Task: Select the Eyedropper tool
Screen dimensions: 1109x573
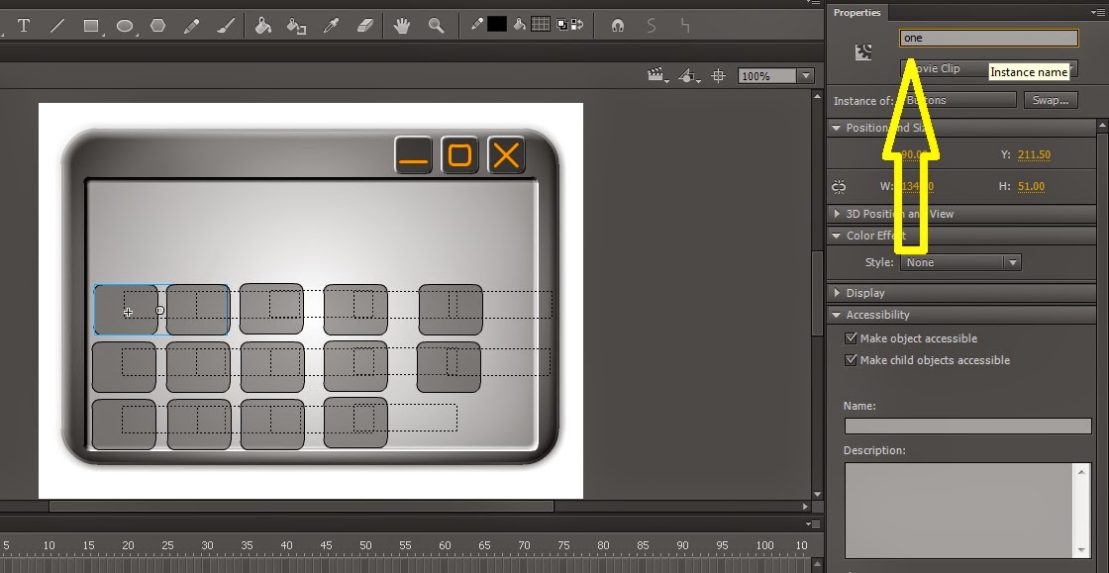Action: click(331, 26)
